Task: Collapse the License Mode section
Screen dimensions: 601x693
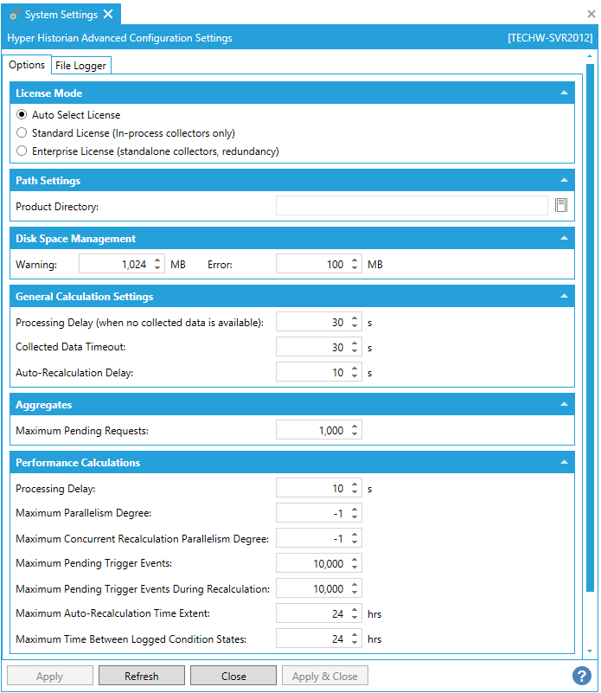Action: (564, 93)
